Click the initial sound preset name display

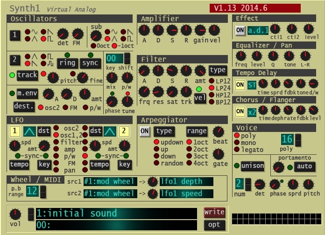pyautogui.click(x=116, y=214)
